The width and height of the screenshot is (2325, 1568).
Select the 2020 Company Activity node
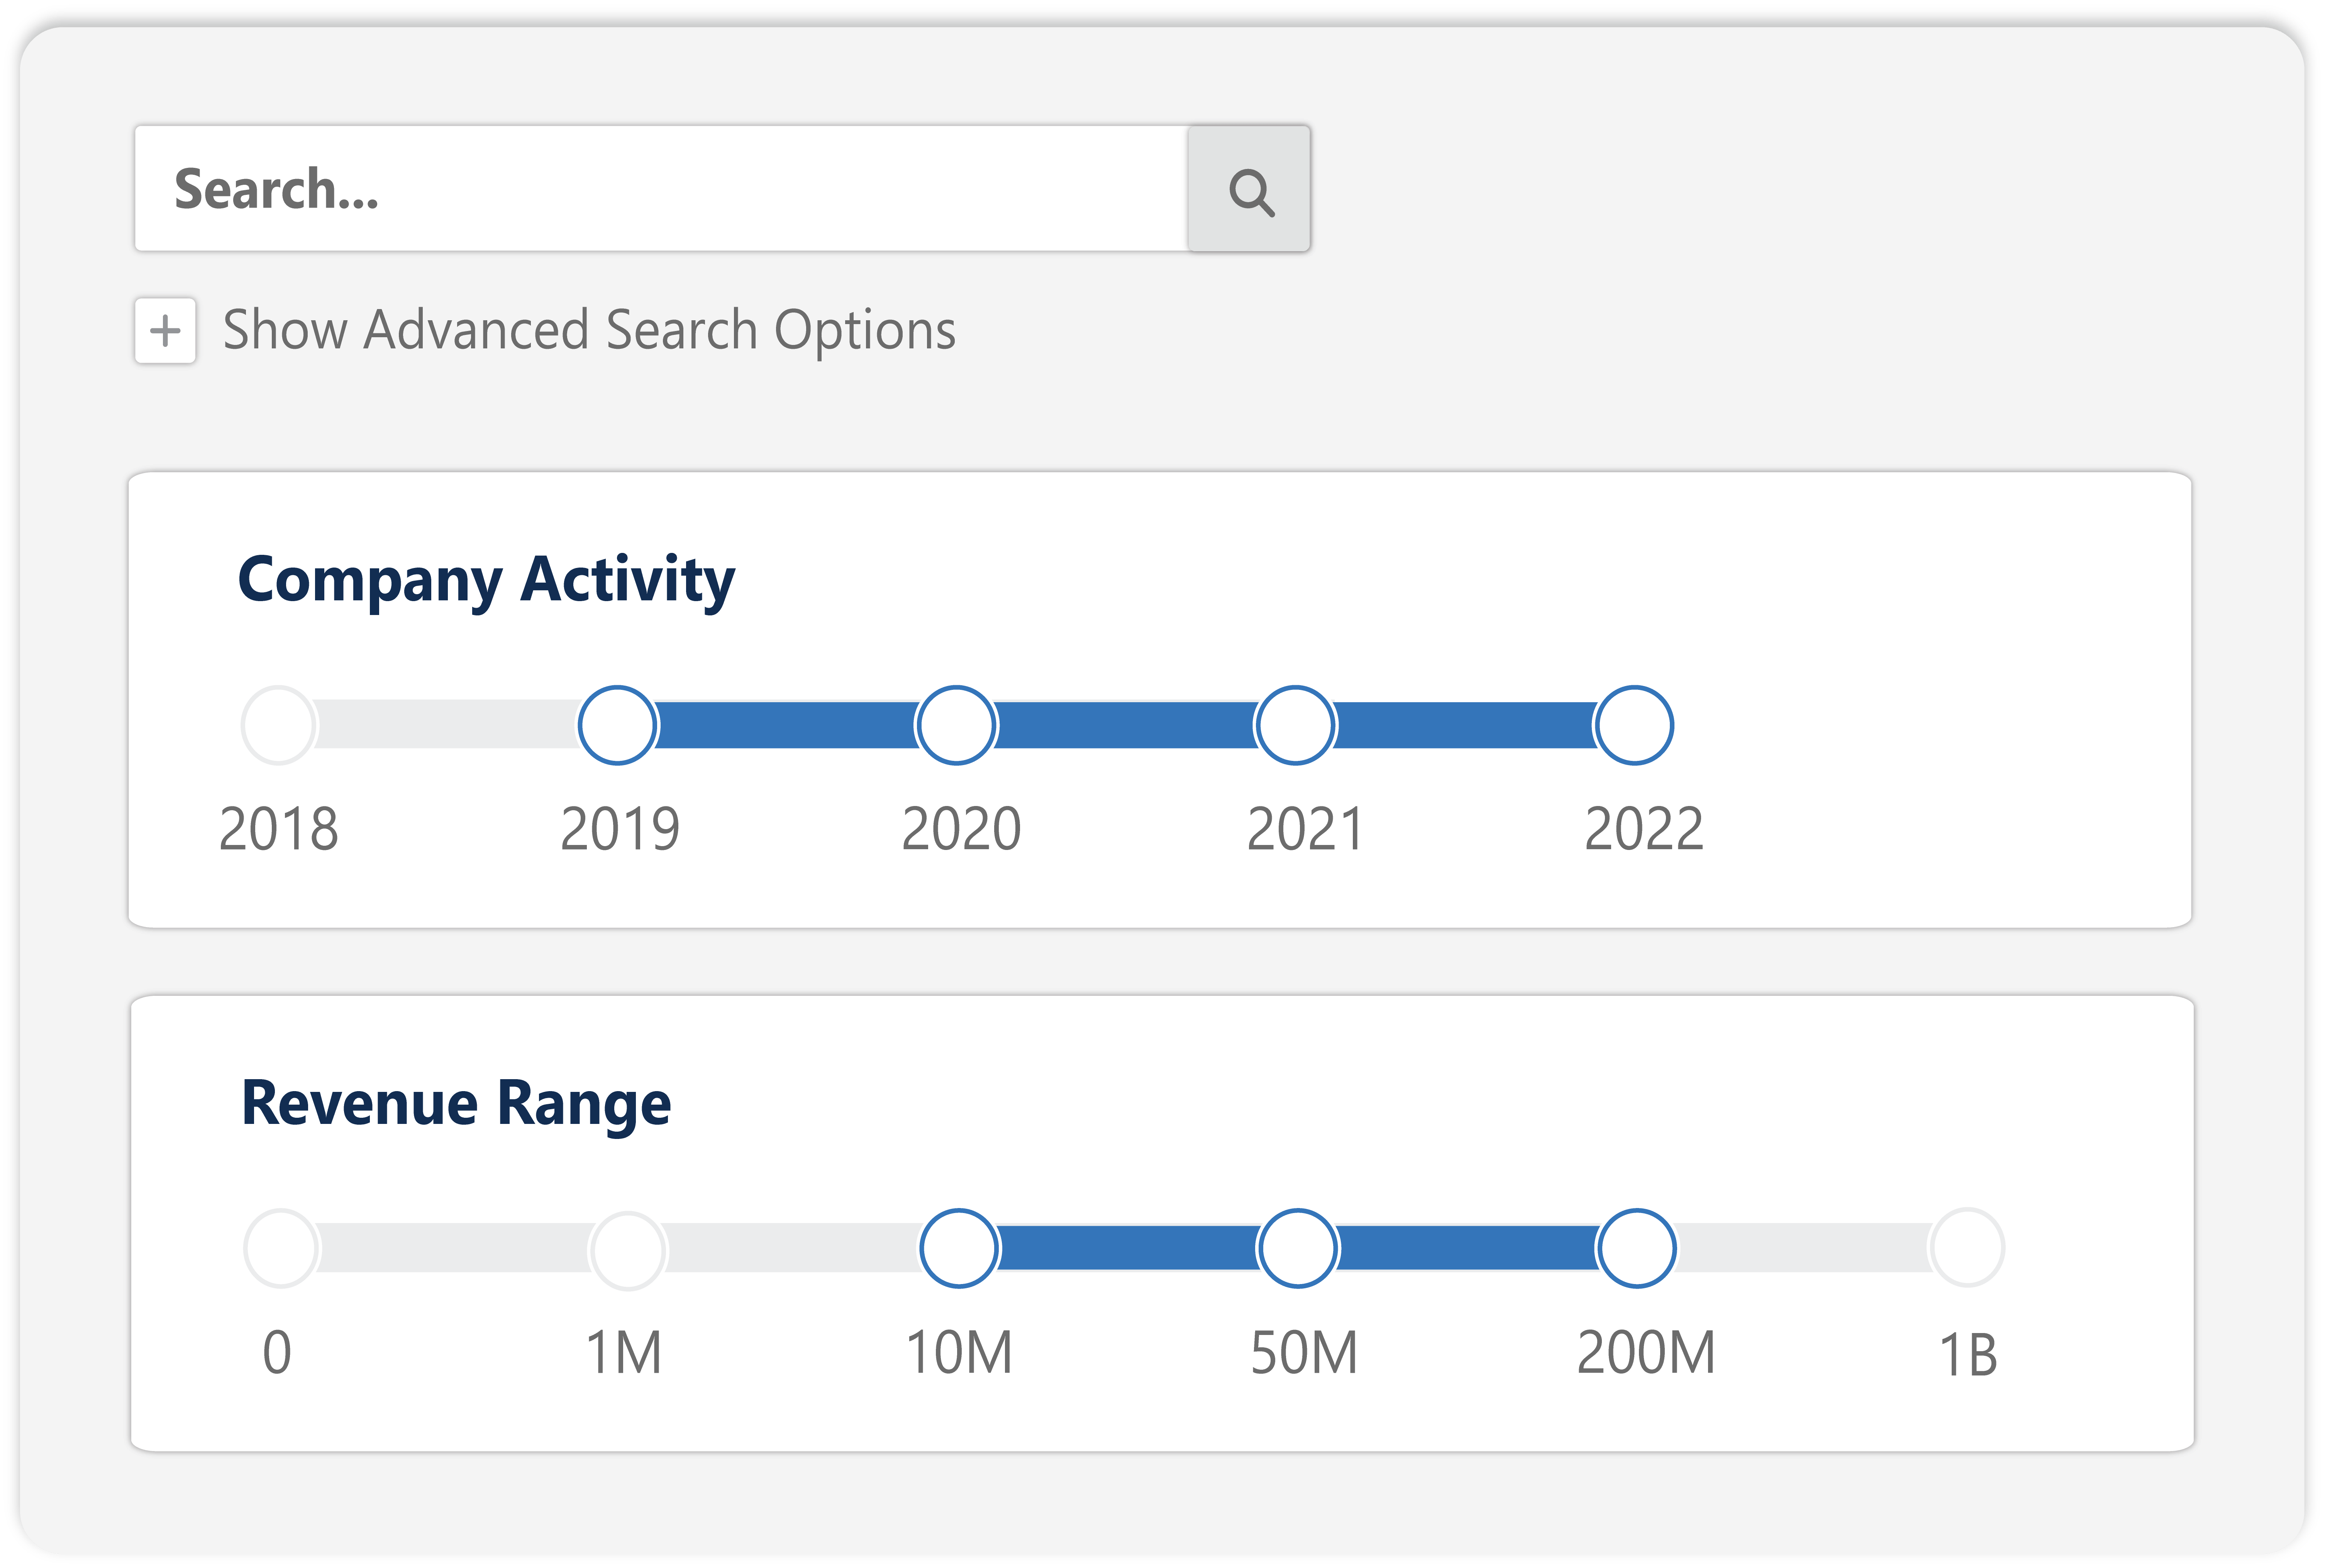pos(956,725)
